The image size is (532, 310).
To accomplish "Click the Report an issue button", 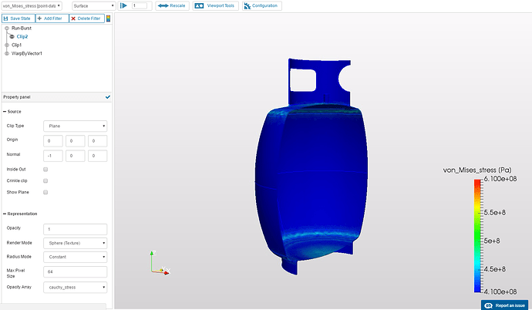I will click(x=504, y=305).
